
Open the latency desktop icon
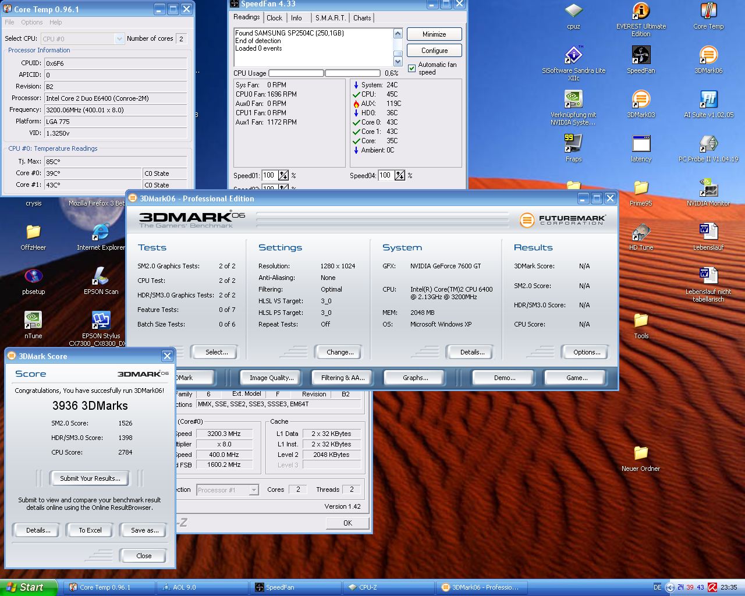click(641, 148)
